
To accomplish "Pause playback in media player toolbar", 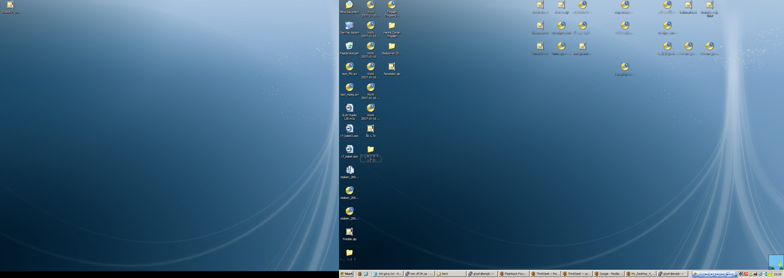I will coord(706,274).
